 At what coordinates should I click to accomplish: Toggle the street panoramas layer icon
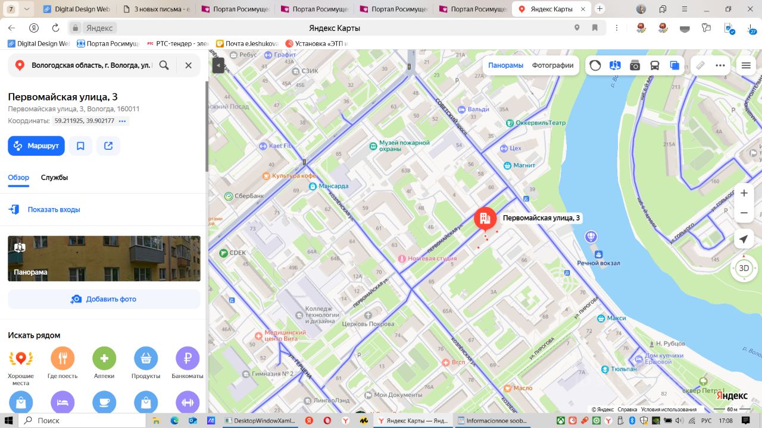pyautogui.click(x=615, y=65)
